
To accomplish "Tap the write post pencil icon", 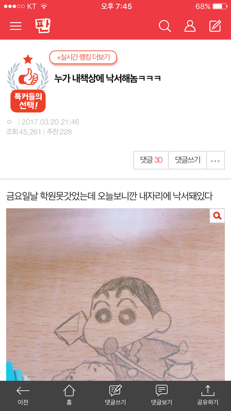I will coord(215,26).
